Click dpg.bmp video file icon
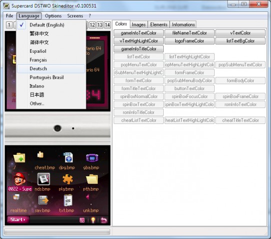The height and width of the screenshot is (239, 271). tap(68, 157)
